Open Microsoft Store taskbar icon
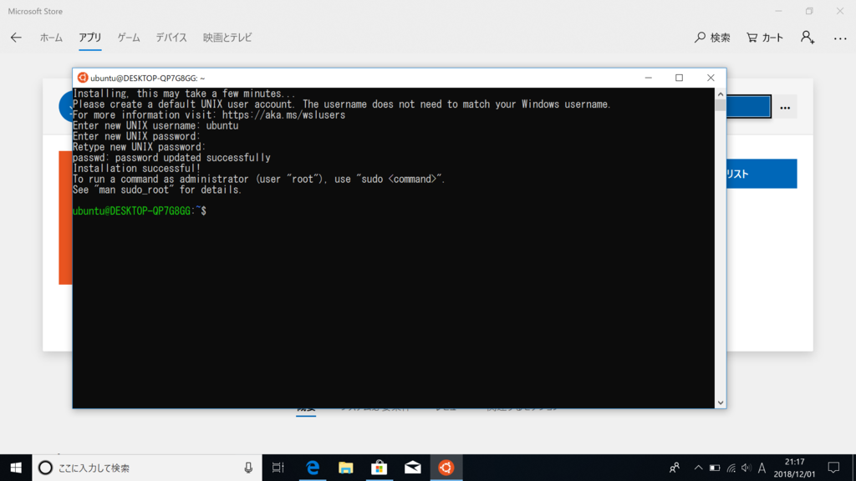The image size is (856, 481). tap(380, 468)
